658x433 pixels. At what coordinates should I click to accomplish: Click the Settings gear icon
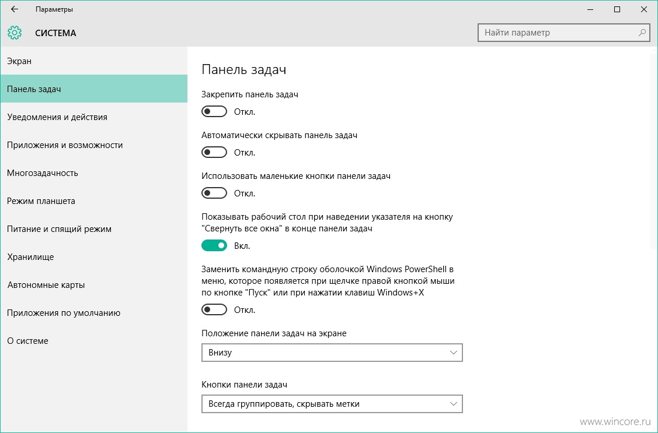(x=14, y=33)
